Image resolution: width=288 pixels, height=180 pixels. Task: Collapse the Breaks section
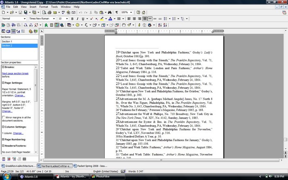point(3,67)
